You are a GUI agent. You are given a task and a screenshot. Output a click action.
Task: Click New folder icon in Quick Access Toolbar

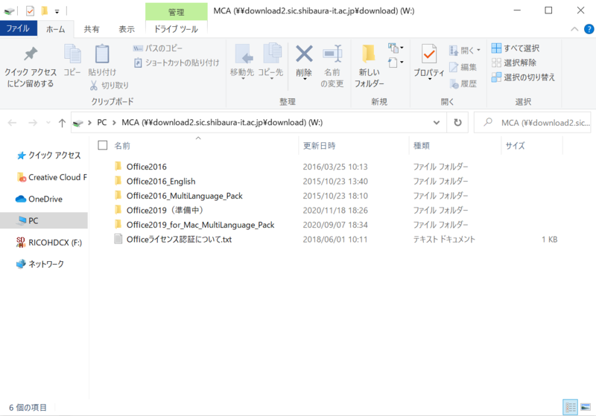tap(45, 11)
